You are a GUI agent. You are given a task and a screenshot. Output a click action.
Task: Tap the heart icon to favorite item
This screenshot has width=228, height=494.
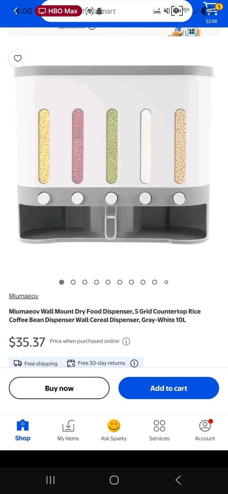click(x=18, y=58)
